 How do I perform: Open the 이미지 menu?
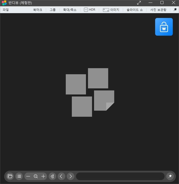pyautogui.click(x=111, y=10)
